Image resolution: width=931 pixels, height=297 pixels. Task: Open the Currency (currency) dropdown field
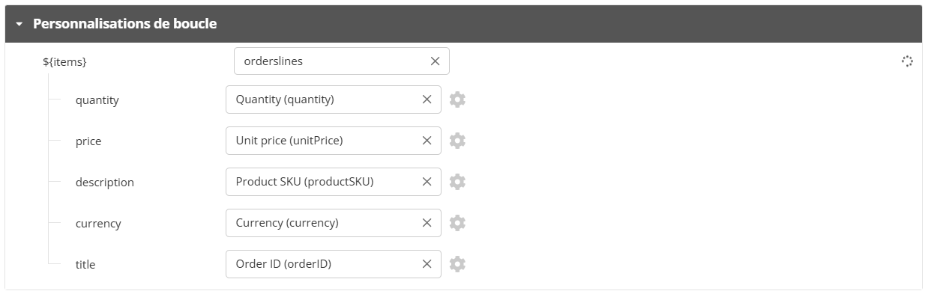point(334,223)
